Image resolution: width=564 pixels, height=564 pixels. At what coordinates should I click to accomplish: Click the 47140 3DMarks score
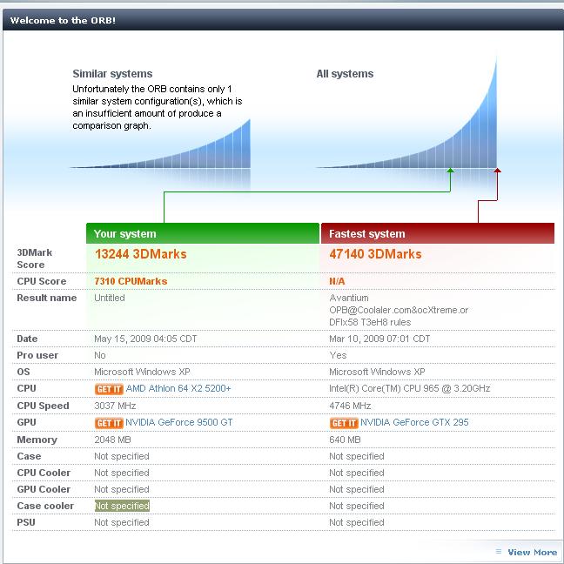tap(375, 254)
